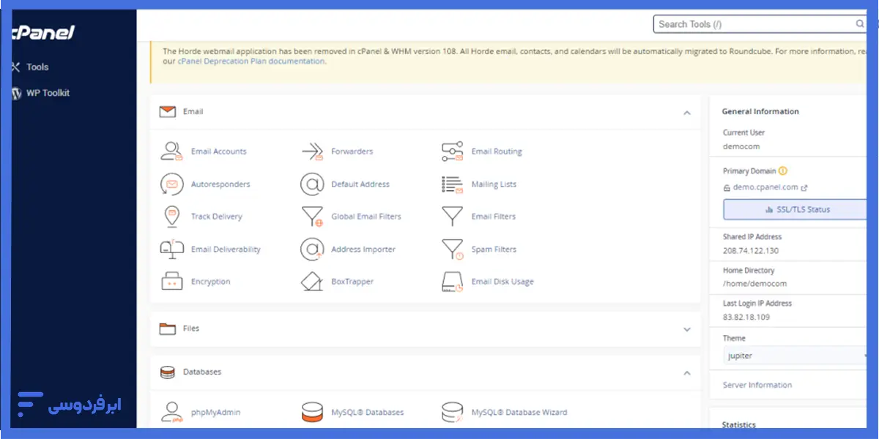Open WP Toolkit in the sidebar menu
The height and width of the screenshot is (439, 879).
[48, 94]
